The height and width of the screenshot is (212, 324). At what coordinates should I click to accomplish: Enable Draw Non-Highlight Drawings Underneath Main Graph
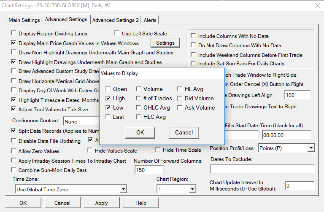[13, 52]
